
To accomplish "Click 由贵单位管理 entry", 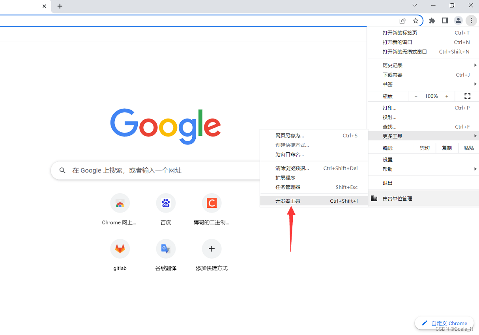I will 423,199.
